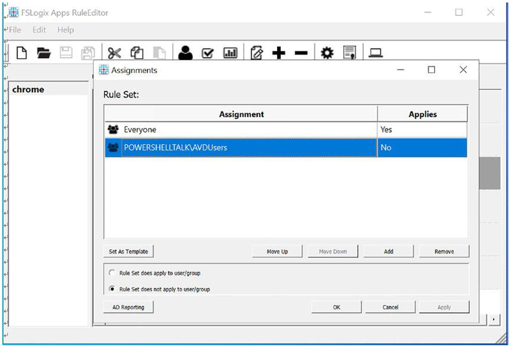Click the horizontal scrollbar right arrow
Viewport: 509px width, 347px height.
[x=494, y=319]
